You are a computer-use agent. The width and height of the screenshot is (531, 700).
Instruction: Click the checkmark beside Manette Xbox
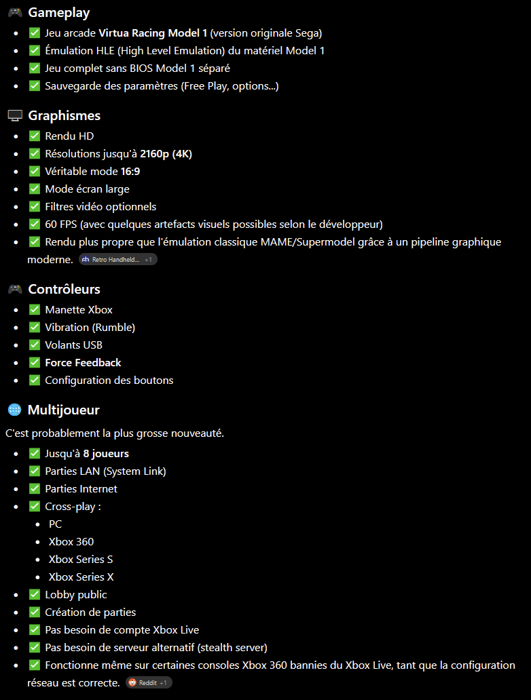click(x=35, y=309)
